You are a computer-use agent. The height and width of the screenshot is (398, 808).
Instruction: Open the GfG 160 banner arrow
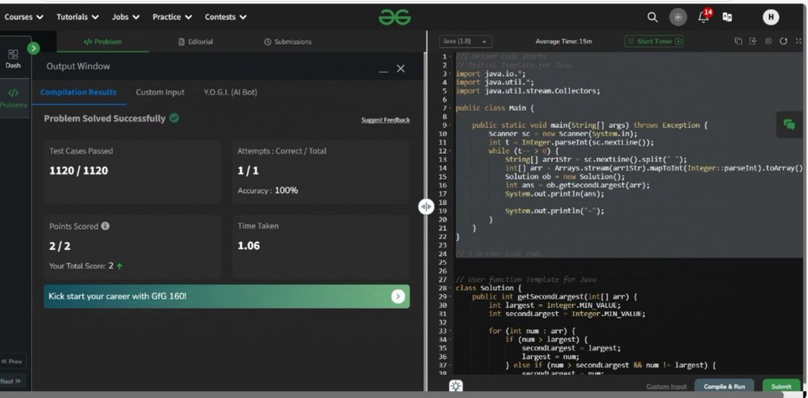click(398, 296)
